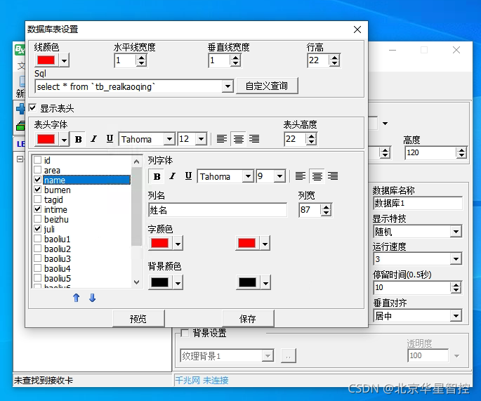Viewport: 481px width, 401px height.
Task: Pick the 表头字体 color swatch
Action: (x=46, y=139)
